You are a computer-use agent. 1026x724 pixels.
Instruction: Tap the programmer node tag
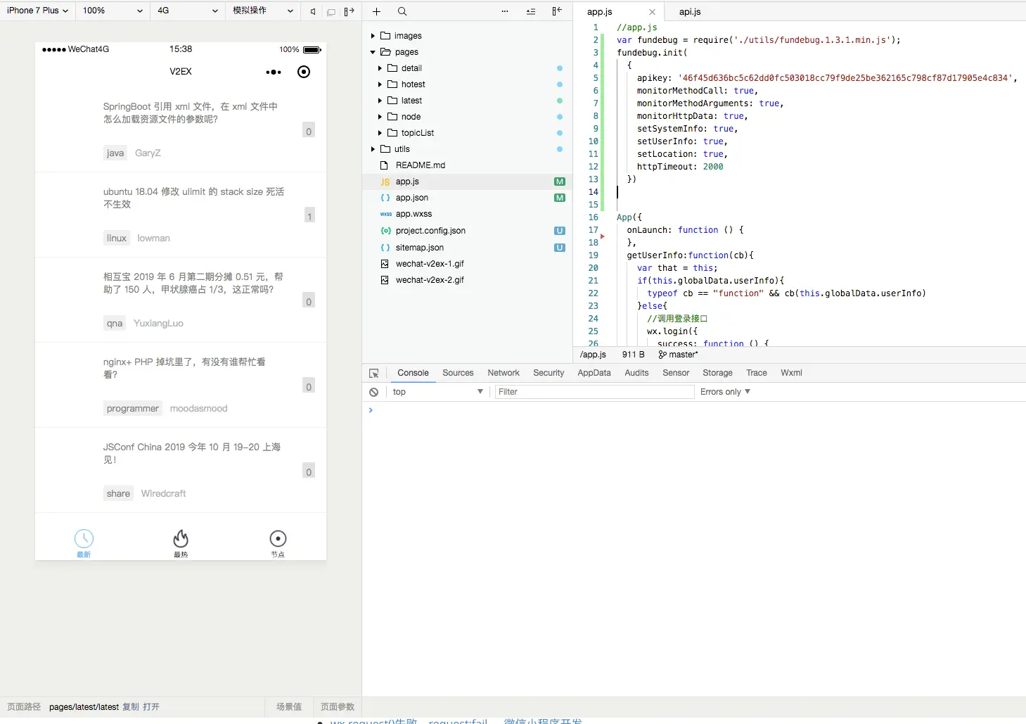(133, 408)
